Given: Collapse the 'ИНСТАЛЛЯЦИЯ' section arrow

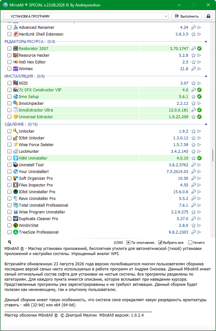Looking at the screenshot, I should point(206,76).
